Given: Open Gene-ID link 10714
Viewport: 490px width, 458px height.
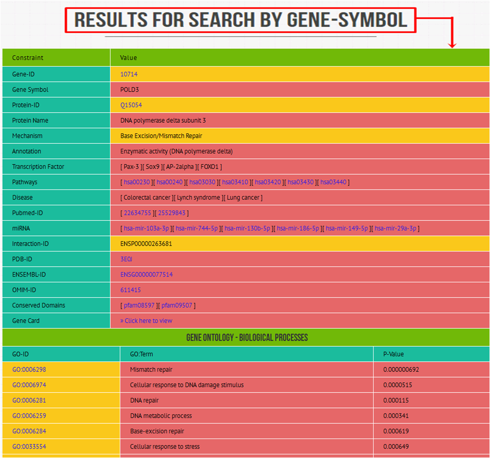Looking at the screenshot, I should (129, 74).
